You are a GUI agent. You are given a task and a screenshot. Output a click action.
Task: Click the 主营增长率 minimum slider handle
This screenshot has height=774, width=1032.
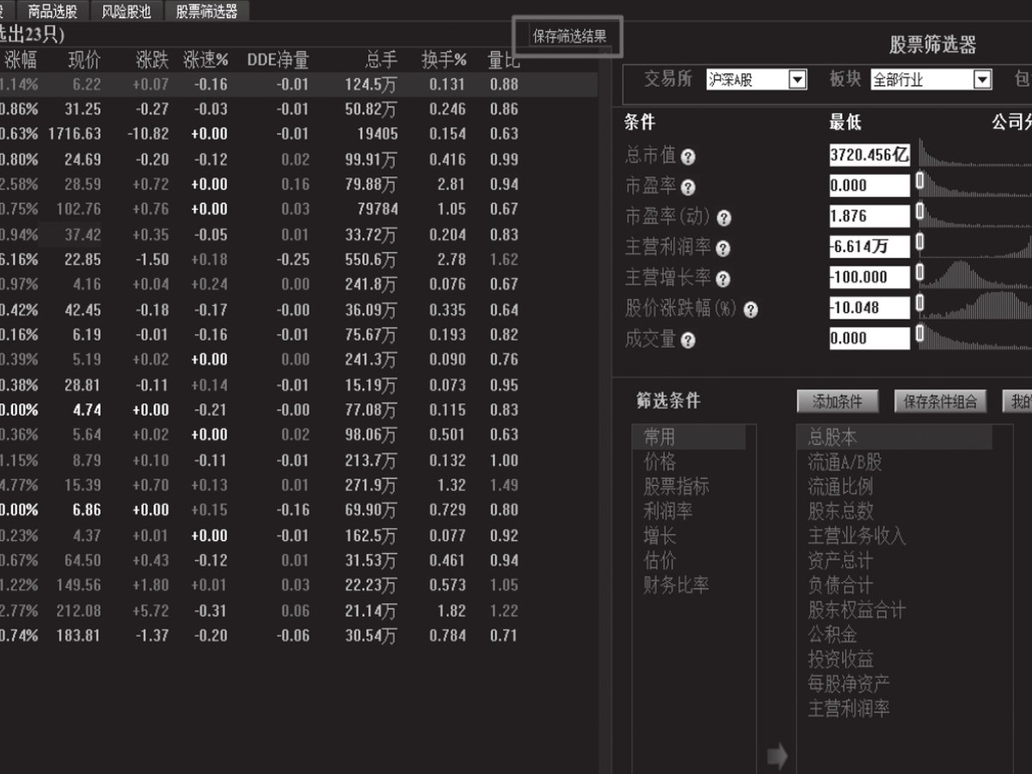[x=919, y=273]
